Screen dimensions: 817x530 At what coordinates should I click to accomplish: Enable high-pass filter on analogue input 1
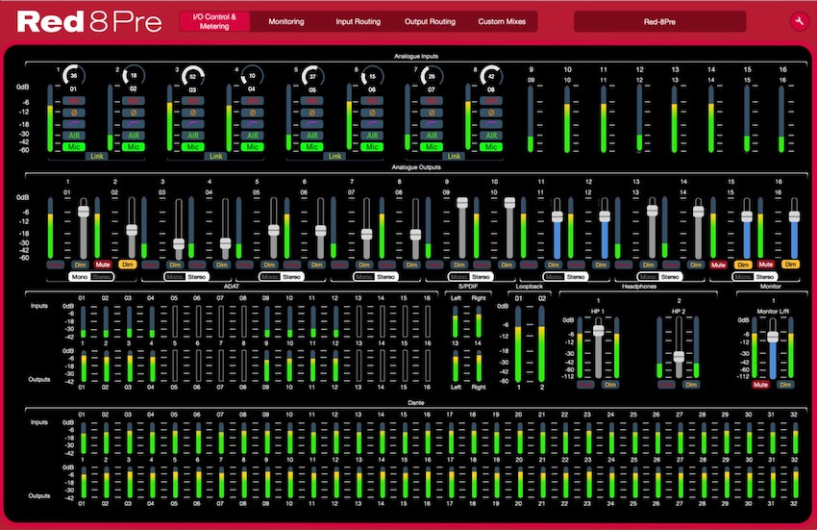(73, 124)
